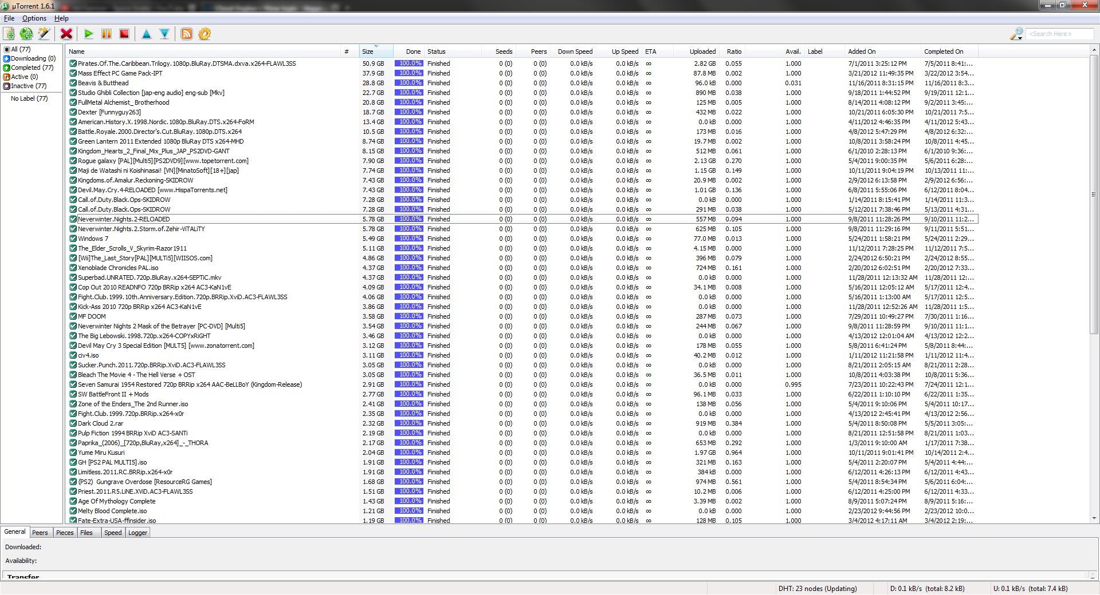Sort by the Name column header

pos(203,51)
